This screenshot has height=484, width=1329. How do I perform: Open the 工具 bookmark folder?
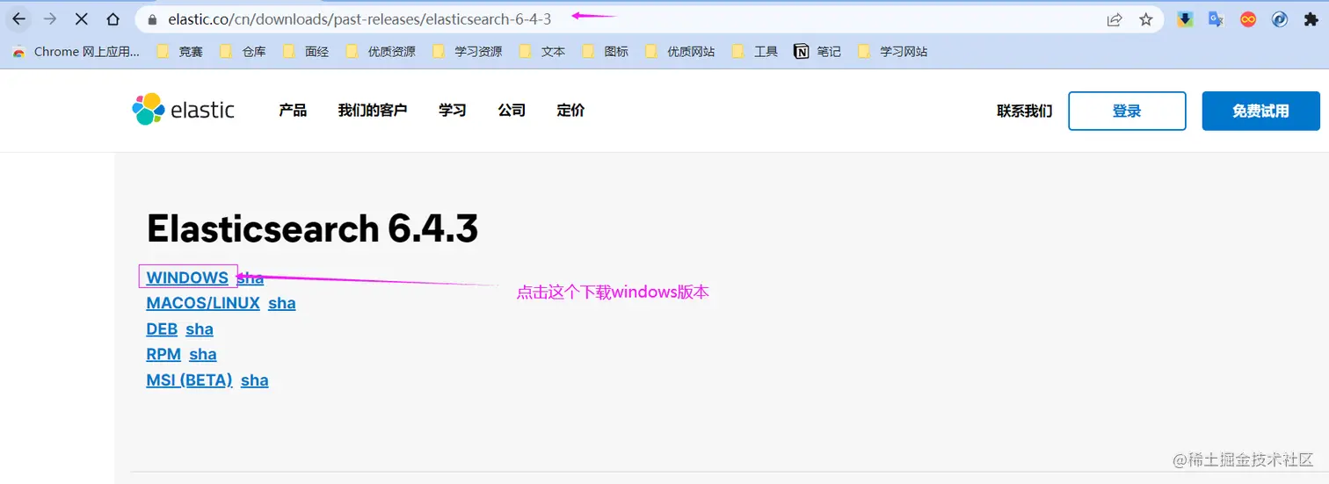pos(755,52)
